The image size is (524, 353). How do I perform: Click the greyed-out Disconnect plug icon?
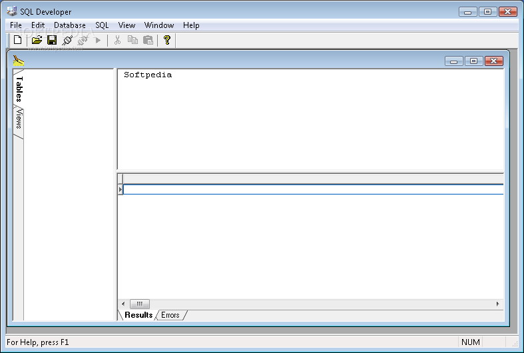pyautogui.click(x=83, y=40)
